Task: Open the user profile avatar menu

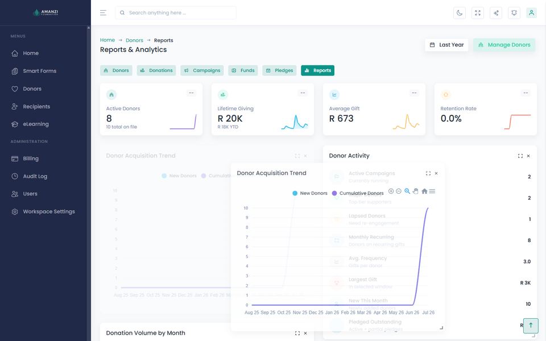Action: (531, 13)
